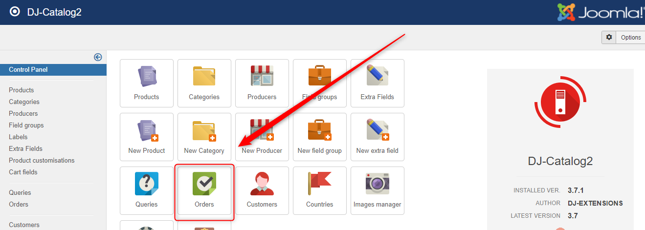Open Labels in the sidebar

click(x=18, y=137)
